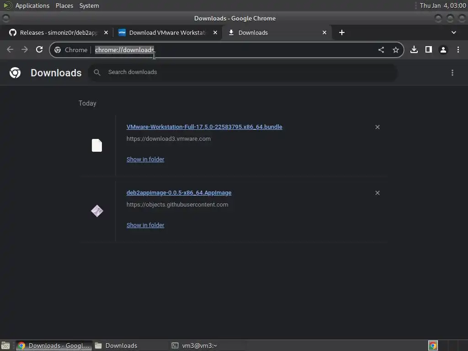Open the Places menu
The image size is (468, 351).
click(x=64, y=5)
